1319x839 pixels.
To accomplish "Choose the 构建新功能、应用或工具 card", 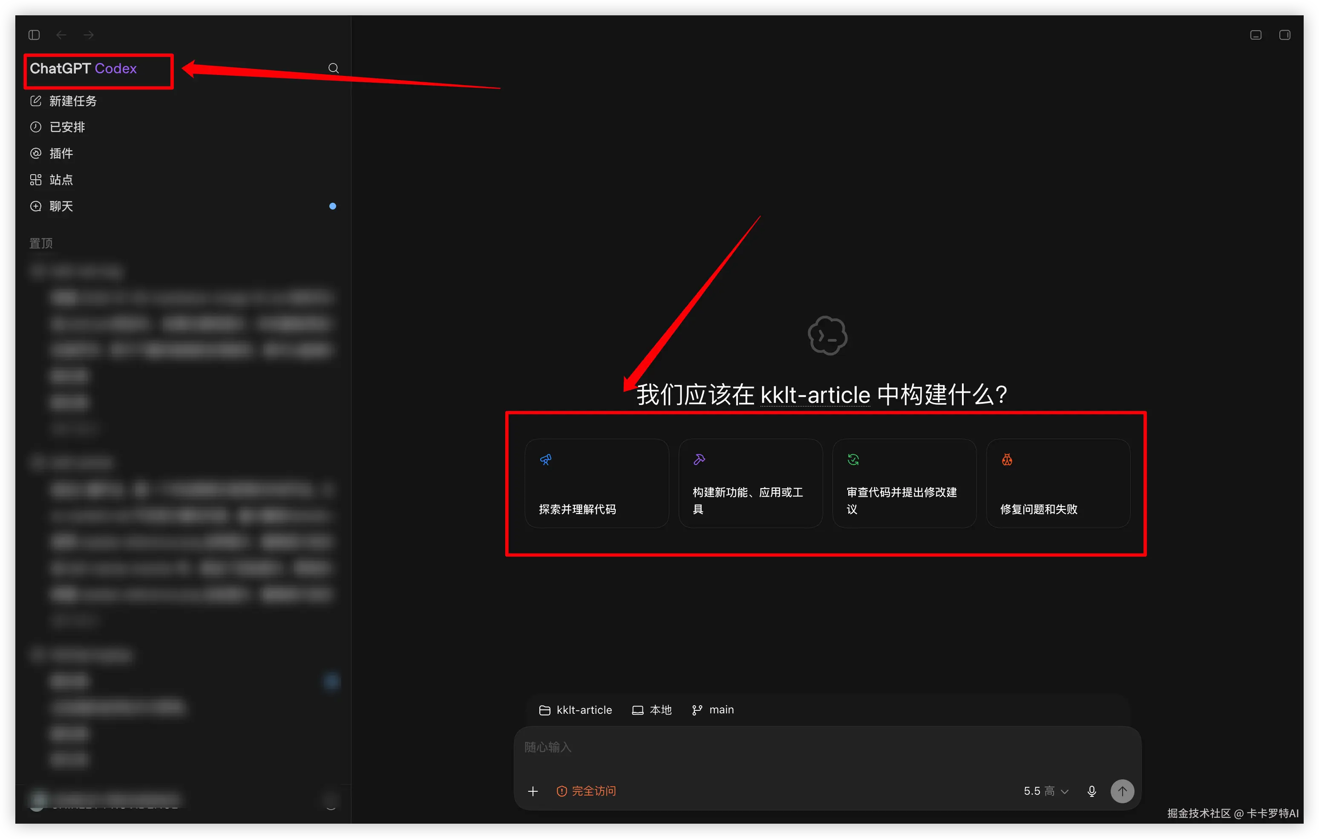I will [x=750, y=483].
